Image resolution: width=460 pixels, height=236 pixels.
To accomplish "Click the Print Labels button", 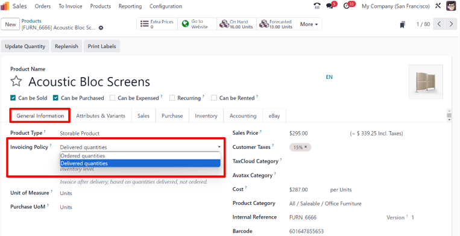I will (x=102, y=46).
